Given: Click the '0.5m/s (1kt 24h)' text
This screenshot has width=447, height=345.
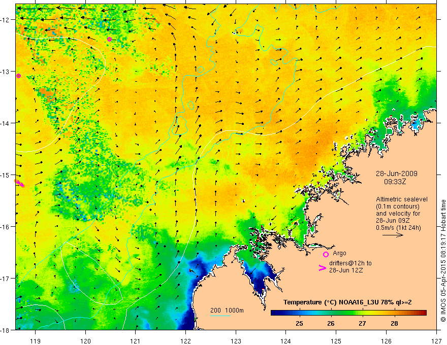Looking at the screenshot, I should coord(398,228).
